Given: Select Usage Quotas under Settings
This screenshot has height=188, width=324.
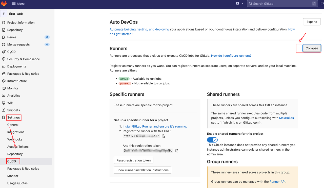Looking at the screenshot, I should point(17,183).
